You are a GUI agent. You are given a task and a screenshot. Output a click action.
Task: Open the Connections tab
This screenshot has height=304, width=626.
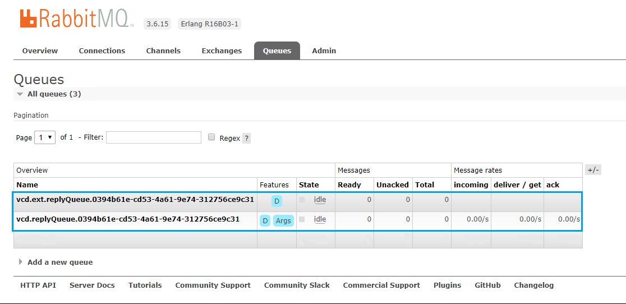[102, 50]
